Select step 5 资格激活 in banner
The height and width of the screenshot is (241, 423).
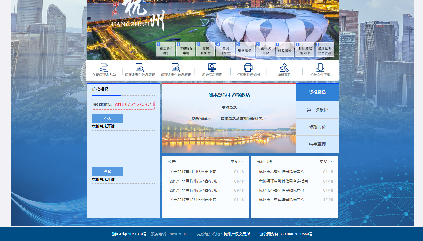point(245,50)
